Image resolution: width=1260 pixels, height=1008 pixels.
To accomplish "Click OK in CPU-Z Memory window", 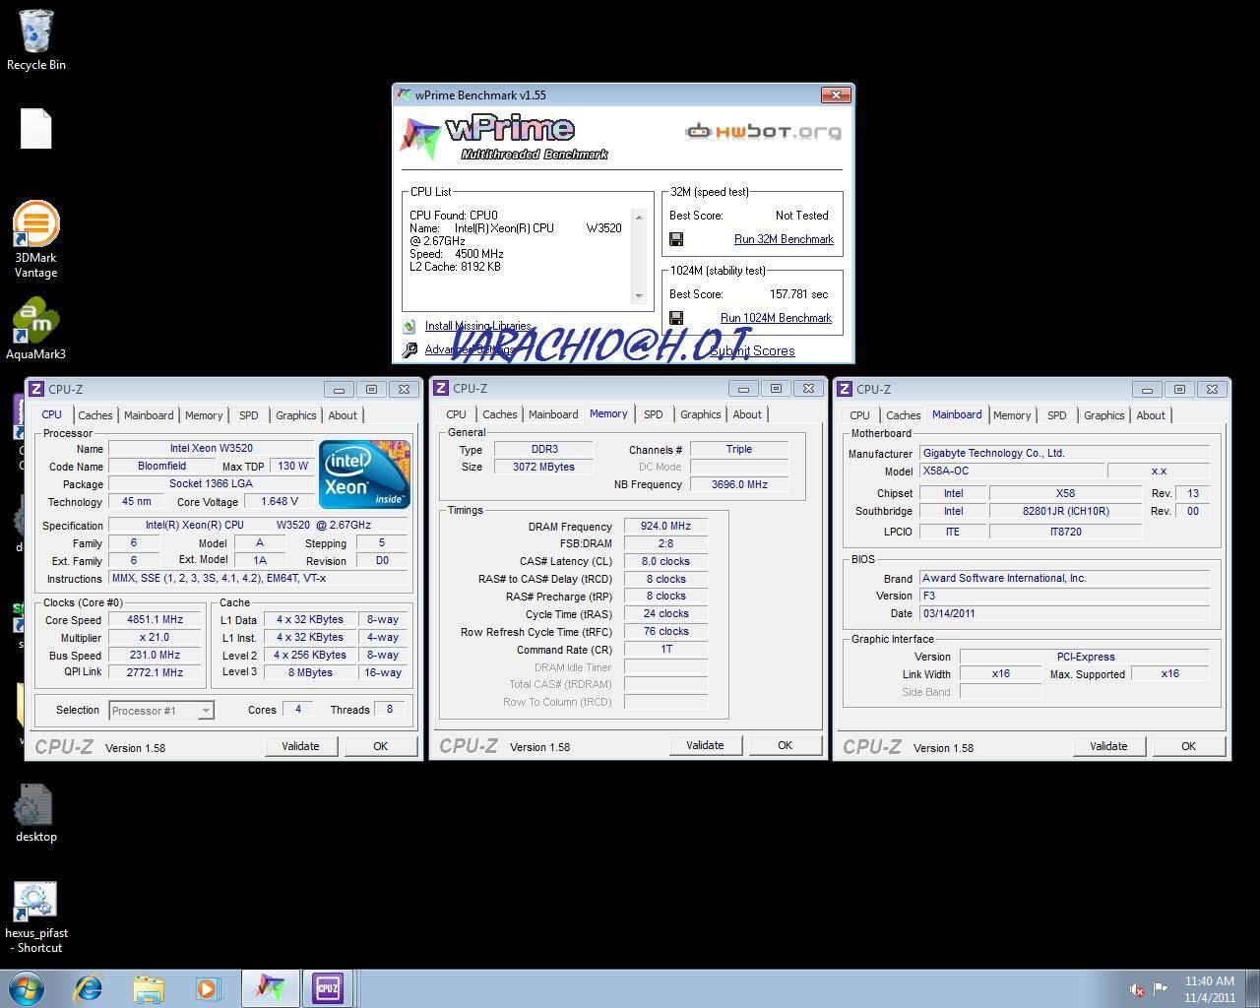I will point(785,745).
